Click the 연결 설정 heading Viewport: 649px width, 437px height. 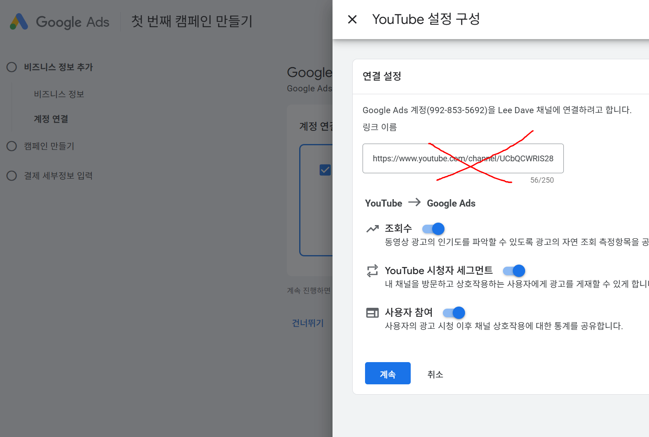pyautogui.click(x=382, y=76)
